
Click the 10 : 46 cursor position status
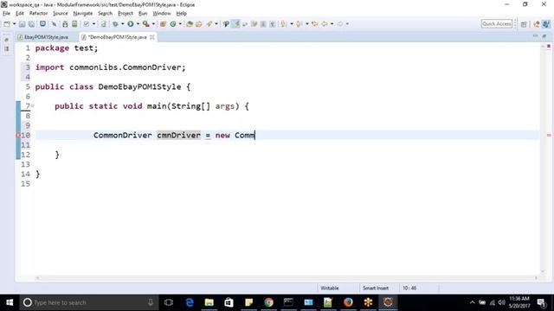(409, 288)
